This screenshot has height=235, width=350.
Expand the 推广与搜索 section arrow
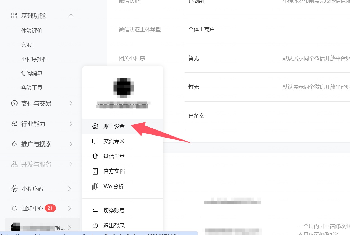point(71,144)
